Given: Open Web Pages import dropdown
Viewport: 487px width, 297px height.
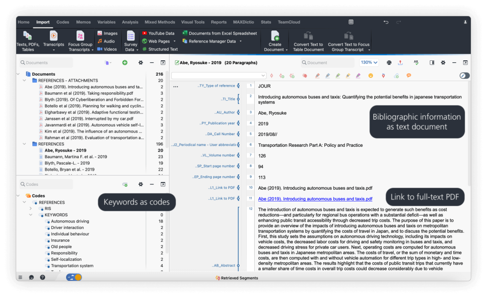Looking at the screenshot, I should point(175,41).
